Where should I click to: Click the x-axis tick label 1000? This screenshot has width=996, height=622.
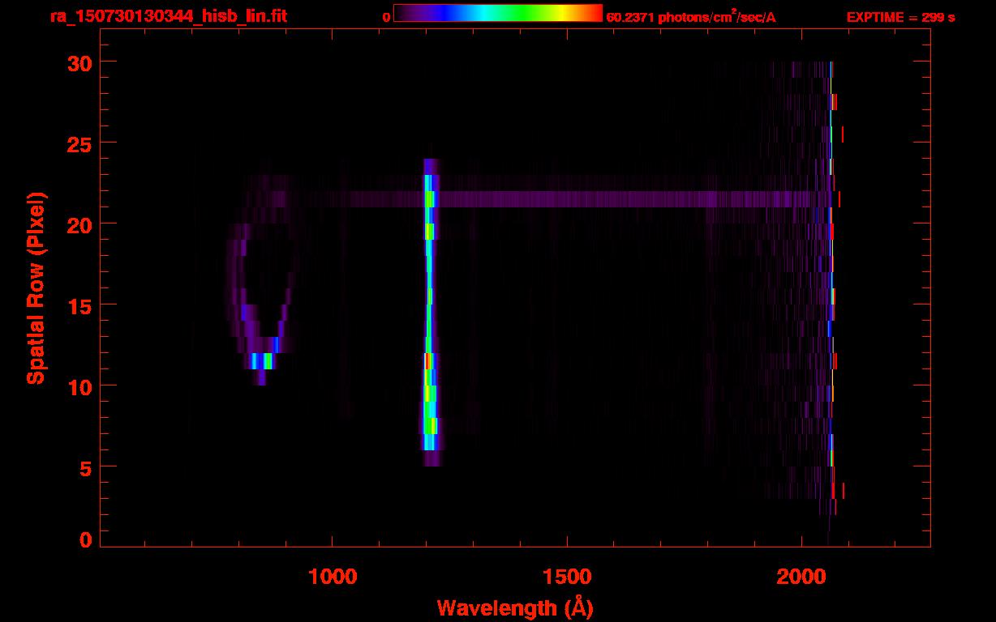pos(333,577)
